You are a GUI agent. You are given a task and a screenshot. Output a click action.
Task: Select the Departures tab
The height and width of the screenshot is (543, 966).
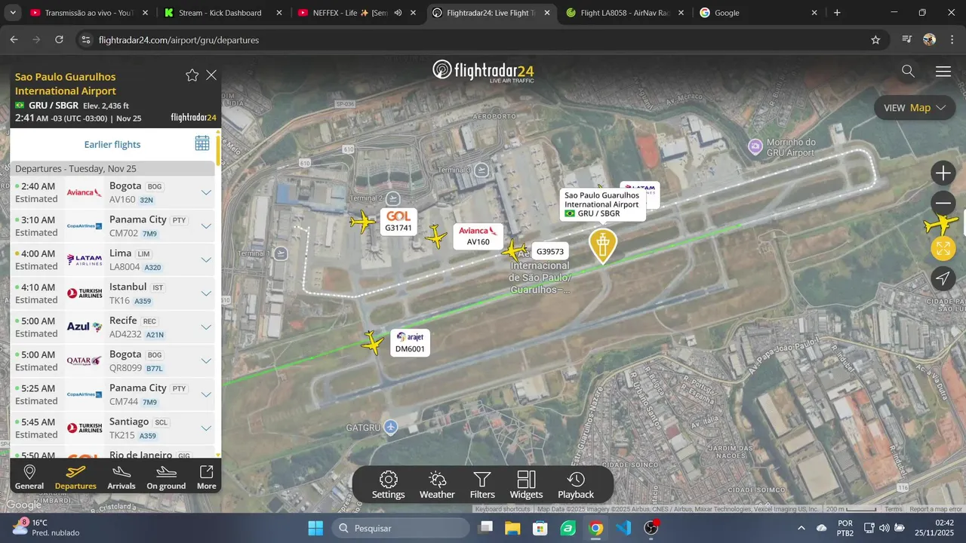(x=75, y=477)
